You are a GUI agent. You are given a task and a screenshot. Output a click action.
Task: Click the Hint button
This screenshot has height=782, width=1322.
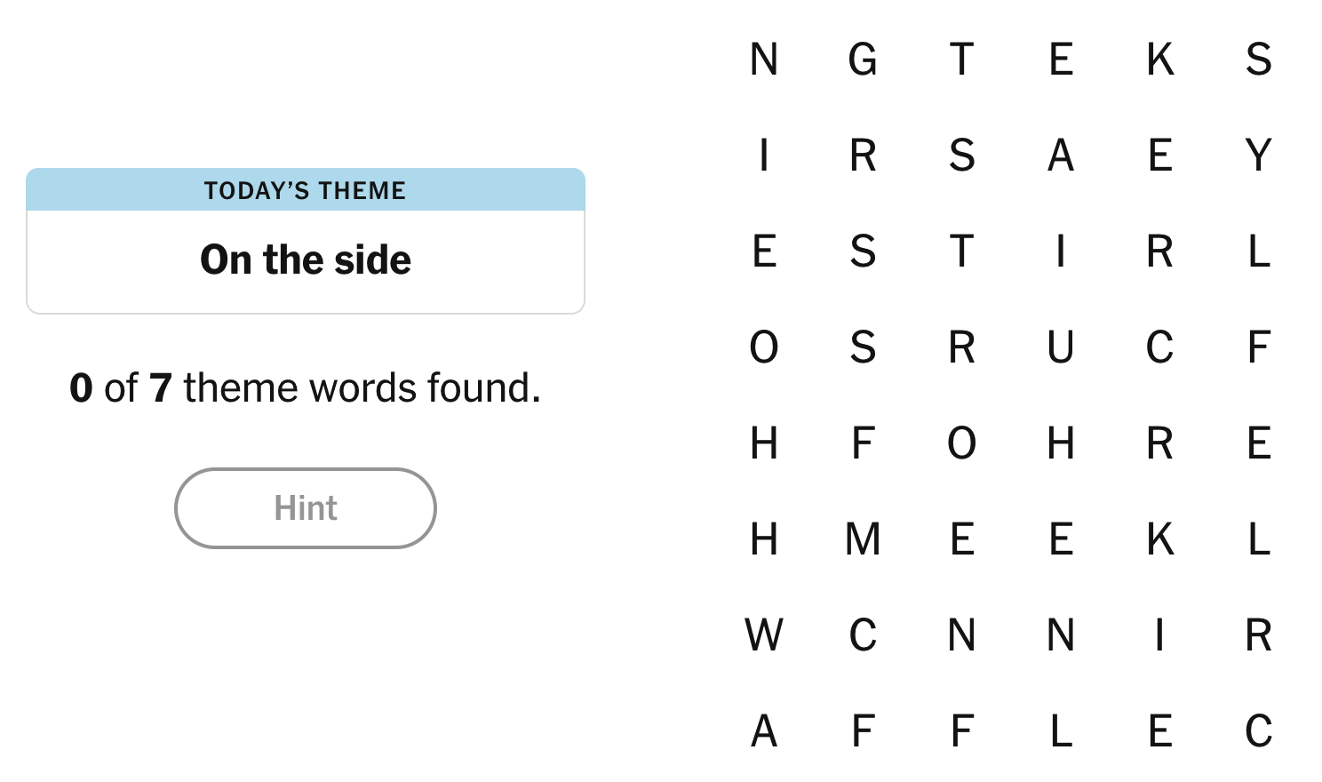pyautogui.click(x=306, y=508)
